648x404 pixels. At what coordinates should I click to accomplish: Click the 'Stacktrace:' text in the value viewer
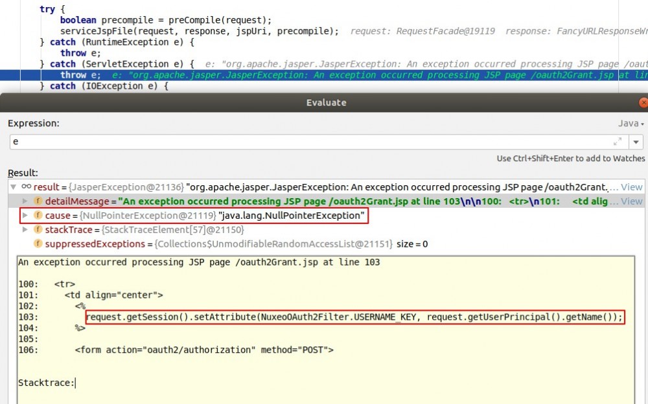click(46, 383)
